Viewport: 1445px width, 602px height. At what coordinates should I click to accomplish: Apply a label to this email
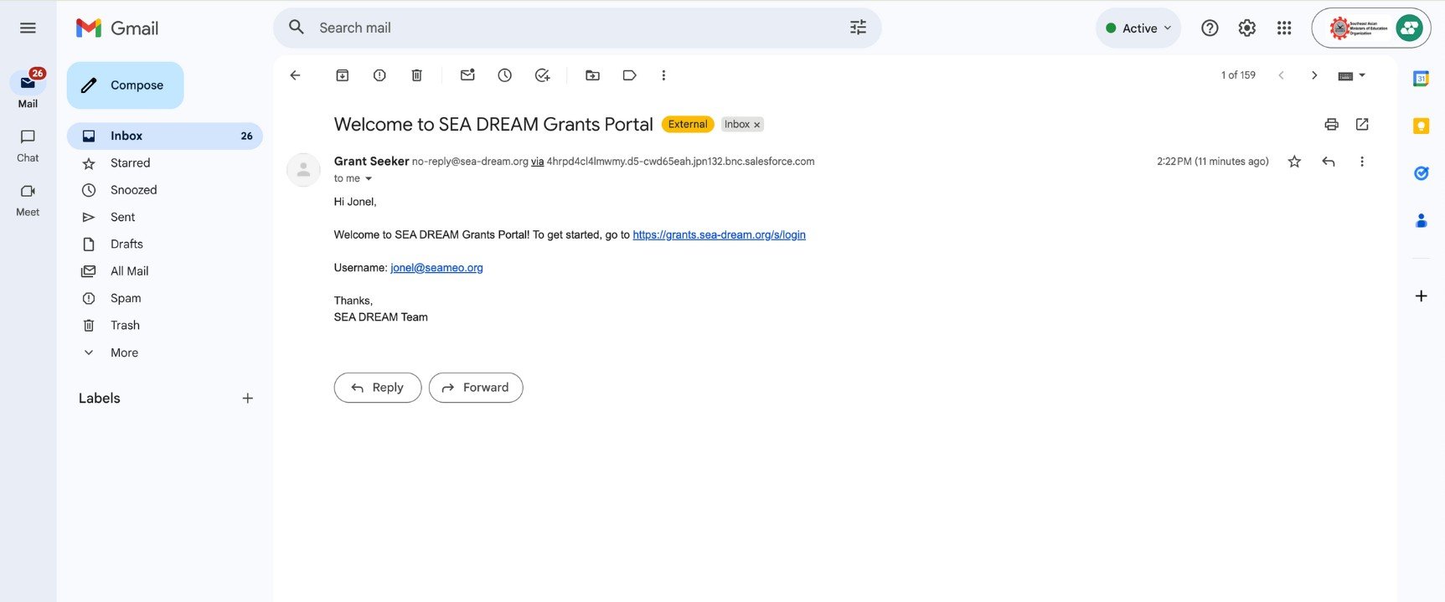coord(629,75)
